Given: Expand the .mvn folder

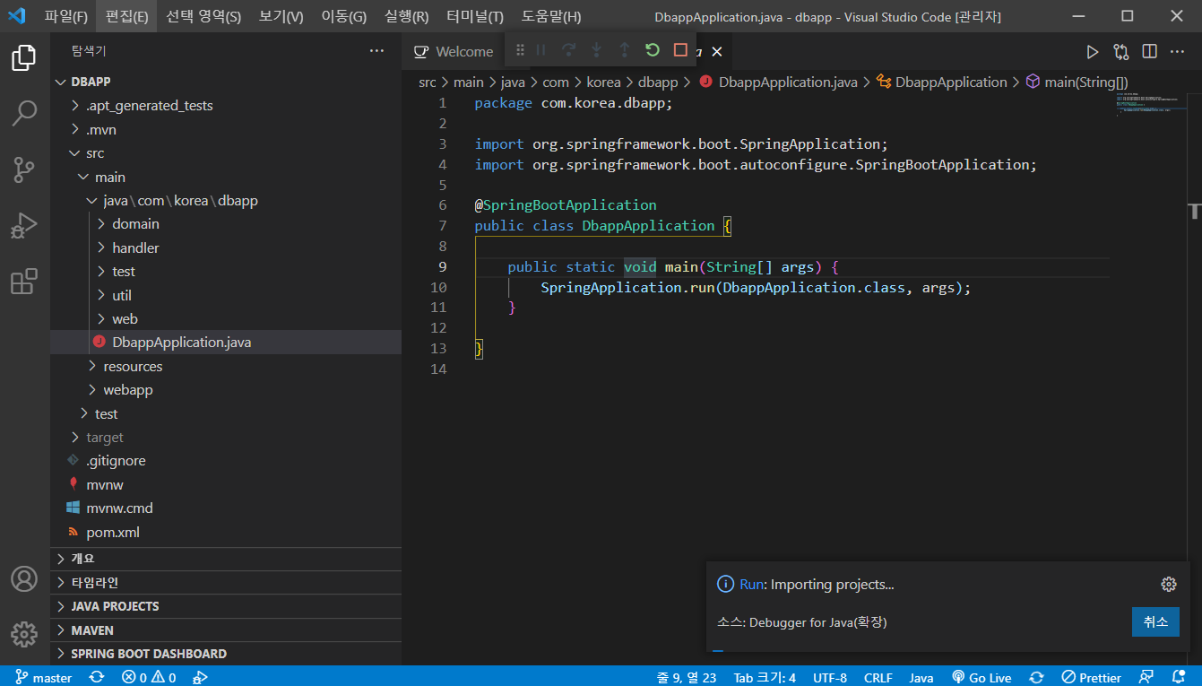Looking at the screenshot, I should click(226, 130).
